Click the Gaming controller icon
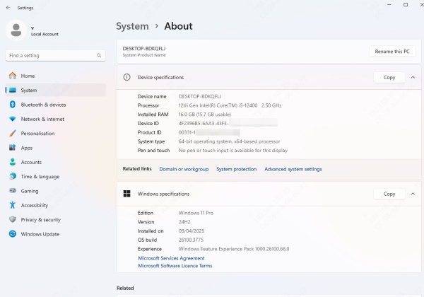The width and height of the screenshot is (424, 297). point(13,190)
